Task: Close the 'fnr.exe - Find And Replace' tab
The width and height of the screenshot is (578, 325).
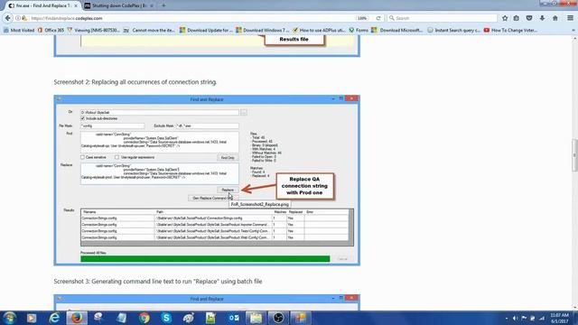Action: pyautogui.click(x=76, y=6)
